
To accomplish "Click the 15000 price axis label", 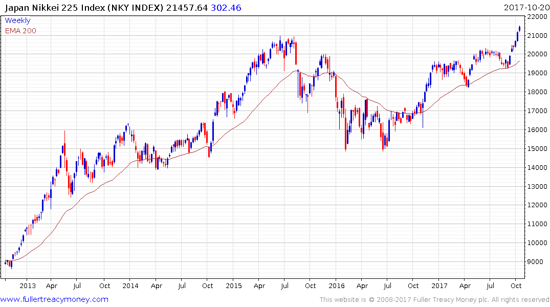I will [x=537, y=149].
